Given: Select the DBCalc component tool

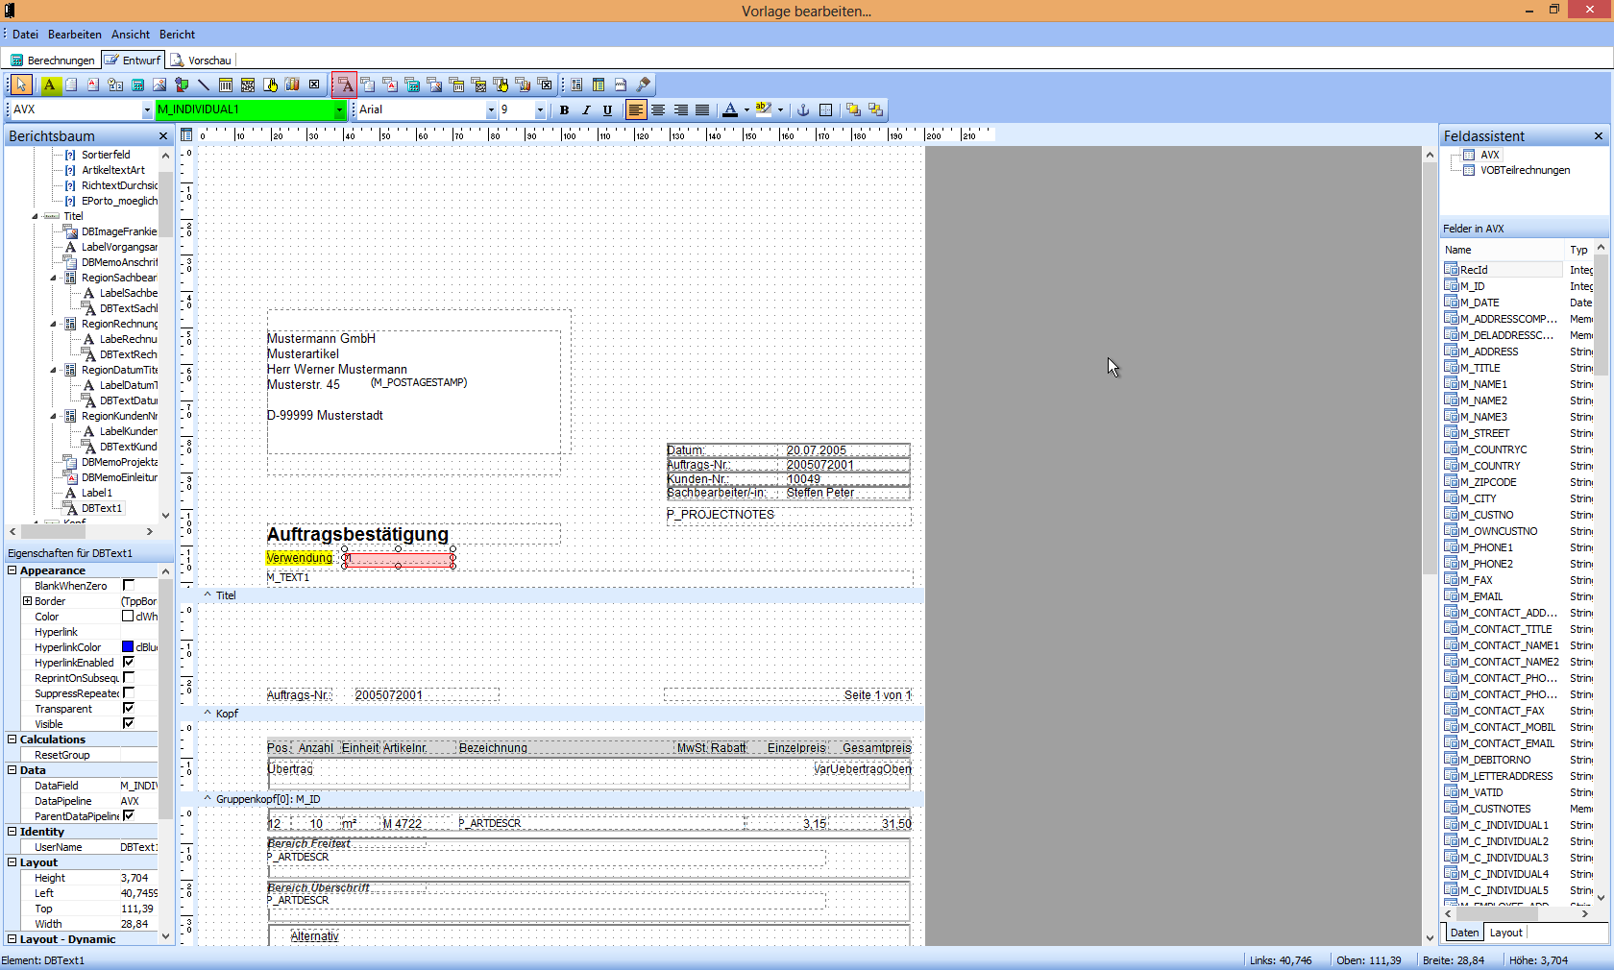Looking at the screenshot, I should 412,85.
